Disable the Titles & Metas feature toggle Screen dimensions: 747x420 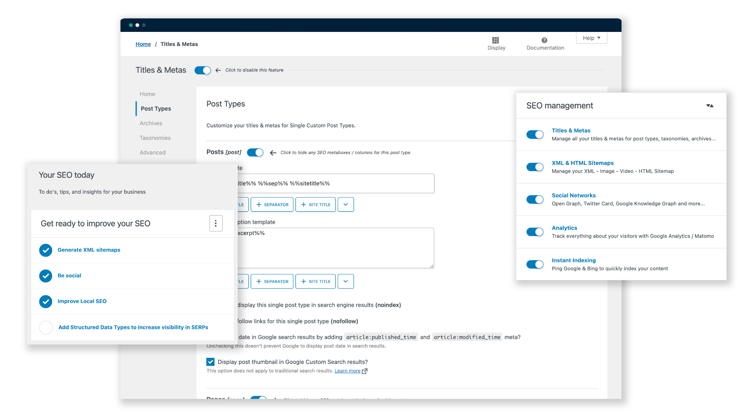point(203,70)
